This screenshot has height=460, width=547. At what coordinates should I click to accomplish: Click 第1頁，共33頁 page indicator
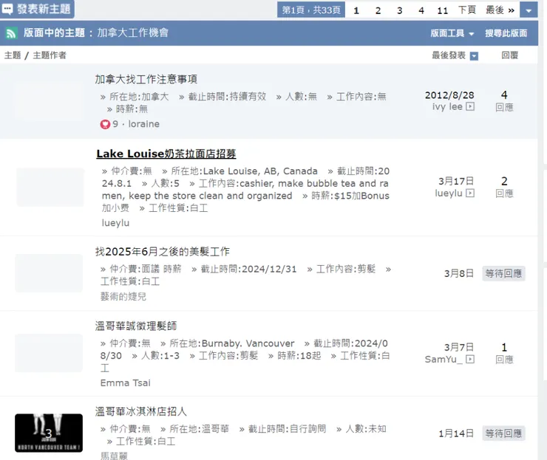click(310, 10)
